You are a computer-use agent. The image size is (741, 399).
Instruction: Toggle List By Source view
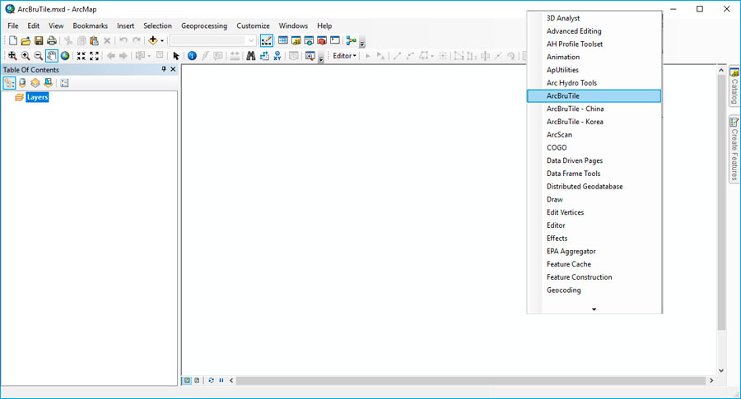pos(22,83)
